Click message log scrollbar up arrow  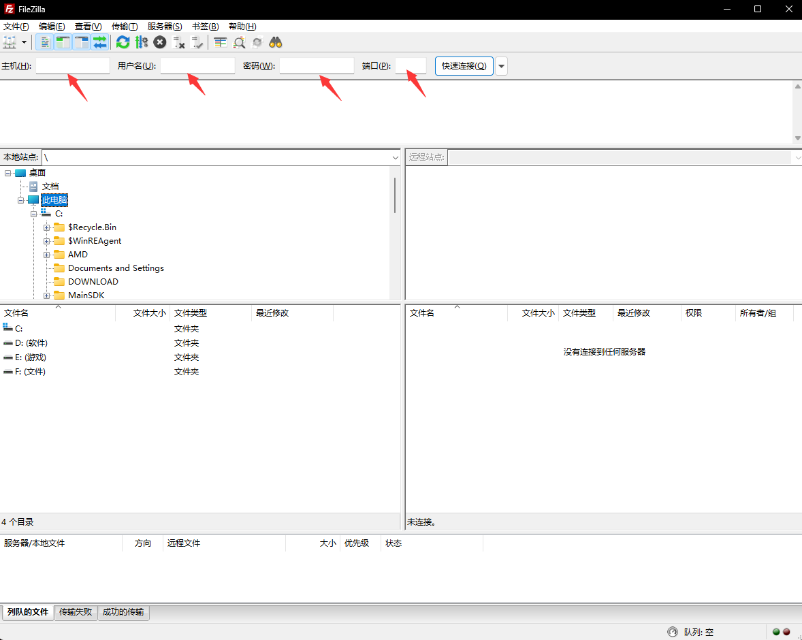pyautogui.click(x=797, y=86)
